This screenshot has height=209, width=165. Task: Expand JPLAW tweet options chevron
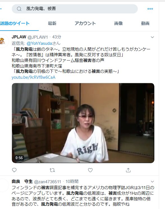(x=152, y=37)
